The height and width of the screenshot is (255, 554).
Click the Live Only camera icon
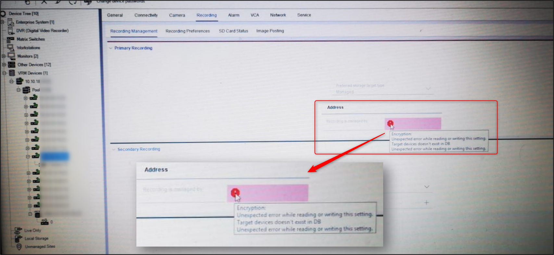click(18, 230)
